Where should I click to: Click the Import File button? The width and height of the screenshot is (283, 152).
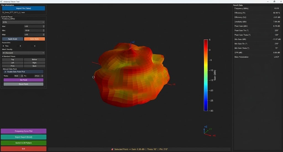tap(23, 8)
